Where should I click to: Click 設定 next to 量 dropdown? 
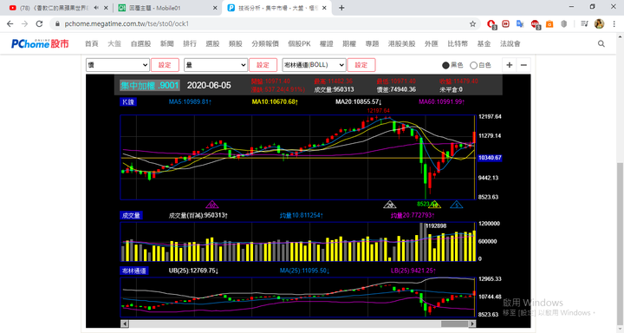[263, 65]
